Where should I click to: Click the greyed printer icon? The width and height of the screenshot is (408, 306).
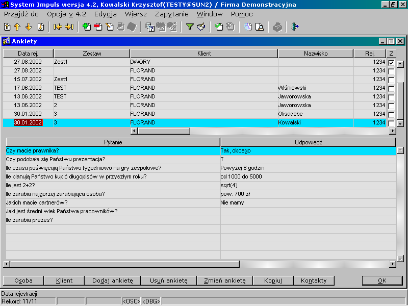click(277, 27)
